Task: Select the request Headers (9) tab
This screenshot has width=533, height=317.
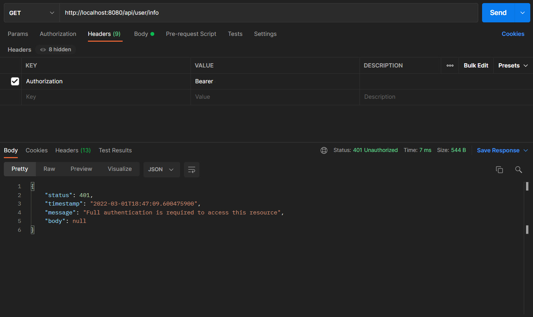Action: click(x=104, y=34)
